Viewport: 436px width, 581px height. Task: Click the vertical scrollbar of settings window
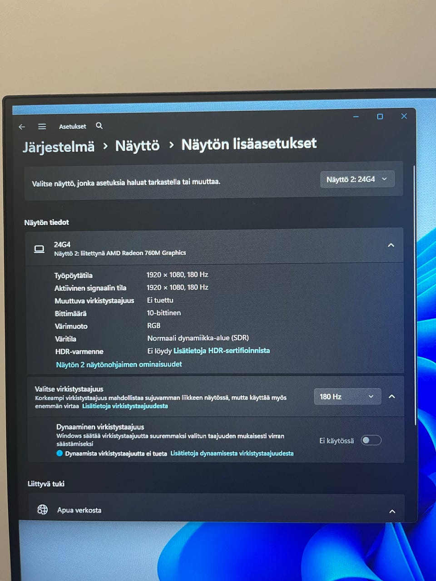click(415, 295)
